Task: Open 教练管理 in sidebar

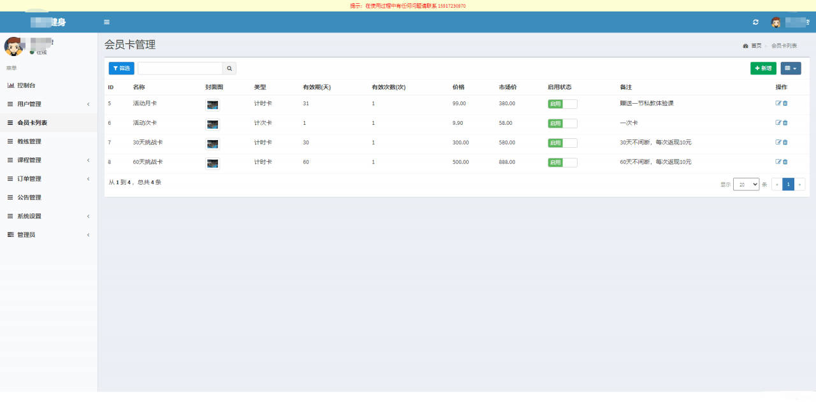Action: point(48,141)
